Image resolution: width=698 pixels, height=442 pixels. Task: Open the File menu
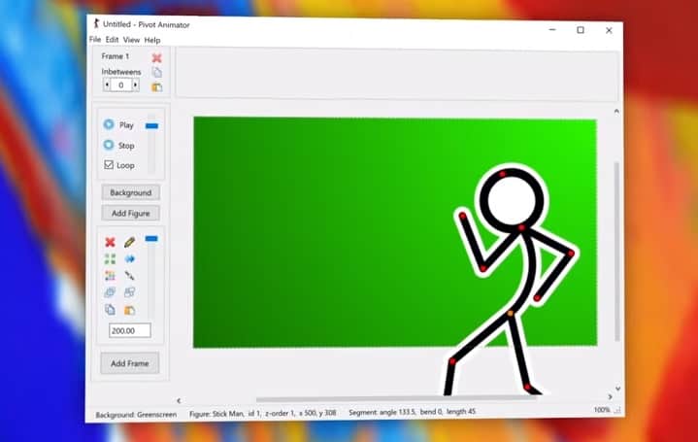pyautogui.click(x=95, y=39)
